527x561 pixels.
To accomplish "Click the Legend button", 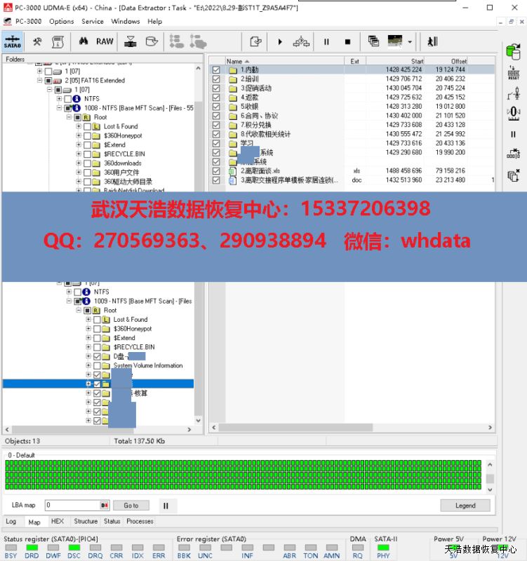I will click(465, 506).
